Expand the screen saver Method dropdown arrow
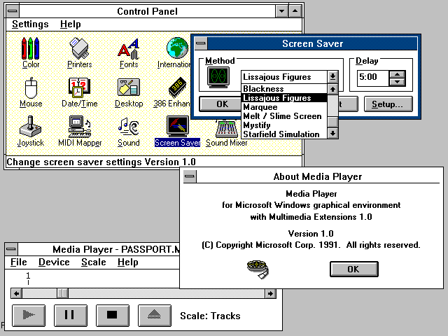 332,77
